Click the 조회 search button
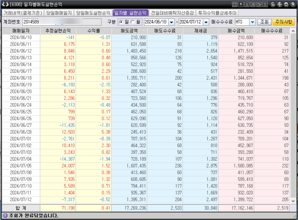Viewport: 298px width, 220px height. (x=264, y=22)
